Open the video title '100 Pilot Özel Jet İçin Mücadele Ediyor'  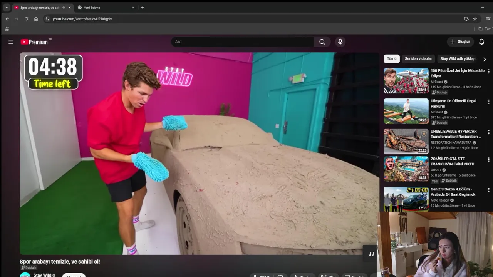pos(458,73)
